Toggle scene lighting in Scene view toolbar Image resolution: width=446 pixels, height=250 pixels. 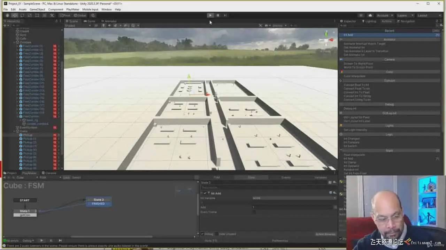coord(103,25)
